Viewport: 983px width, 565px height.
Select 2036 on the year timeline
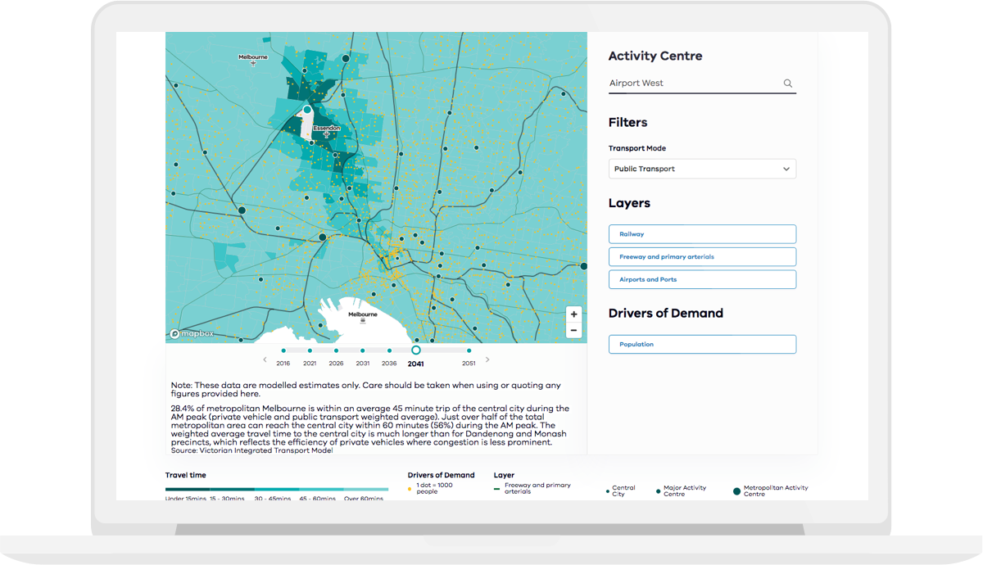389,350
